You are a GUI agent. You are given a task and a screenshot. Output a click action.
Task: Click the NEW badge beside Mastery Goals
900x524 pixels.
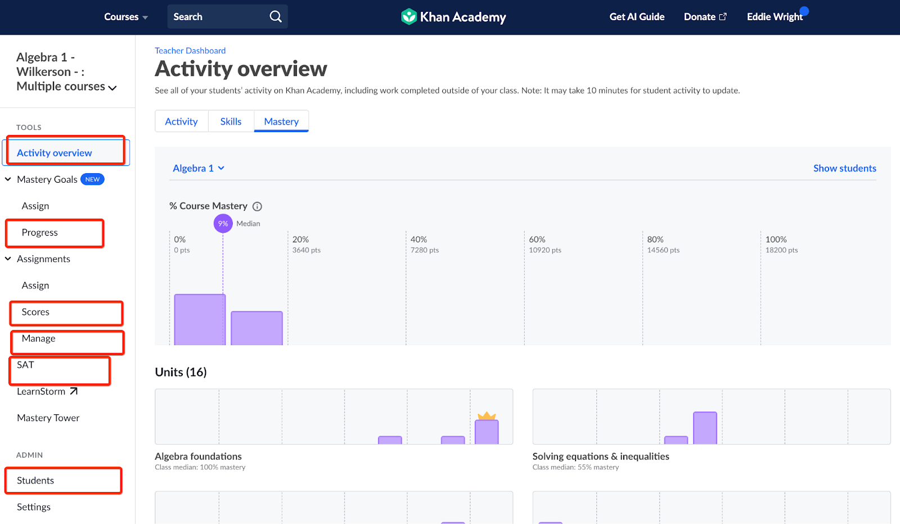[92, 179]
